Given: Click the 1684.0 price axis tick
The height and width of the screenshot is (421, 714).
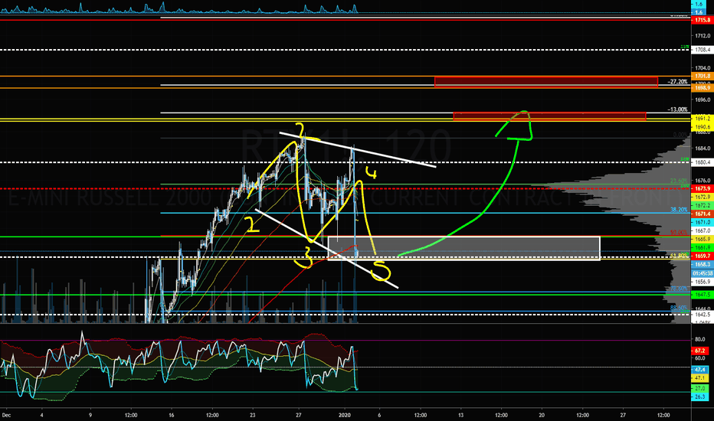Looking at the screenshot, I should 703,148.
